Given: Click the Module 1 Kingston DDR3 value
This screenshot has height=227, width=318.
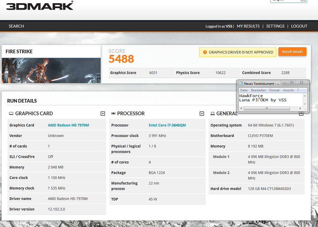Looking at the screenshot, I should pyautogui.click(x=274, y=159).
